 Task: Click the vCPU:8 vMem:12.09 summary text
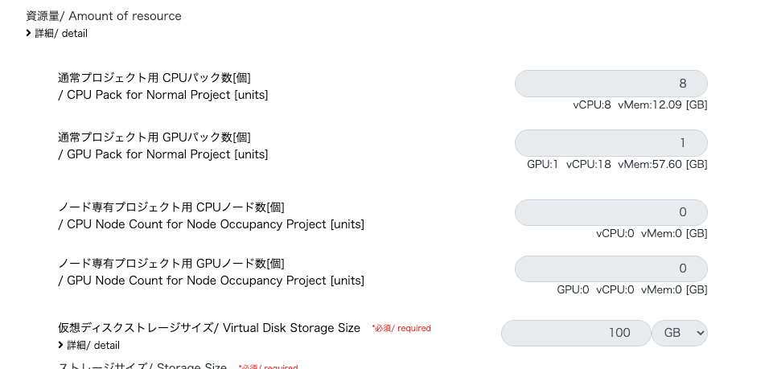pos(639,105)
